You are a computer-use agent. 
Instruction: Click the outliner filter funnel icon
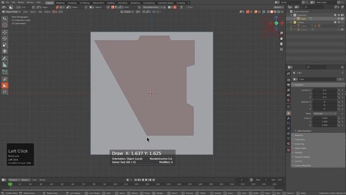(335, 7)
